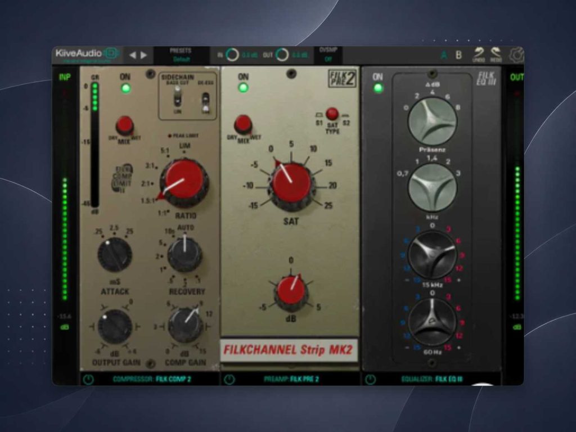Click the Redo icon
576x432 pixels.
(496, 55)
